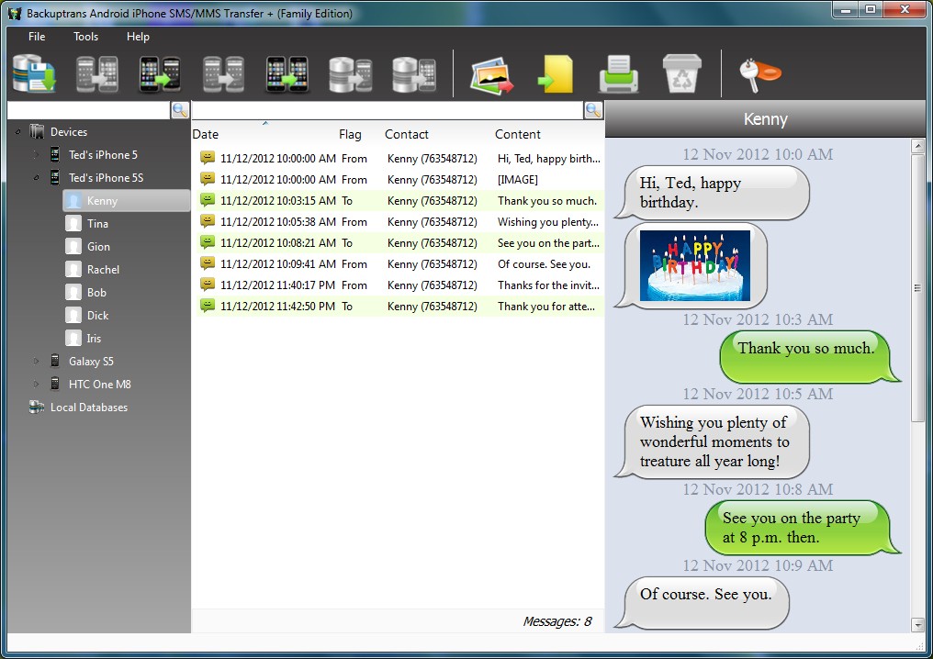Open the Help menu

138,37
